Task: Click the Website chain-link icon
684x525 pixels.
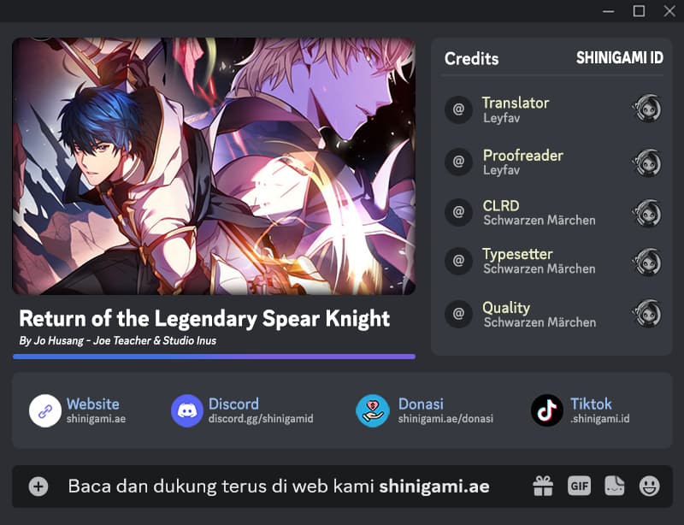Action: point(45,410)
